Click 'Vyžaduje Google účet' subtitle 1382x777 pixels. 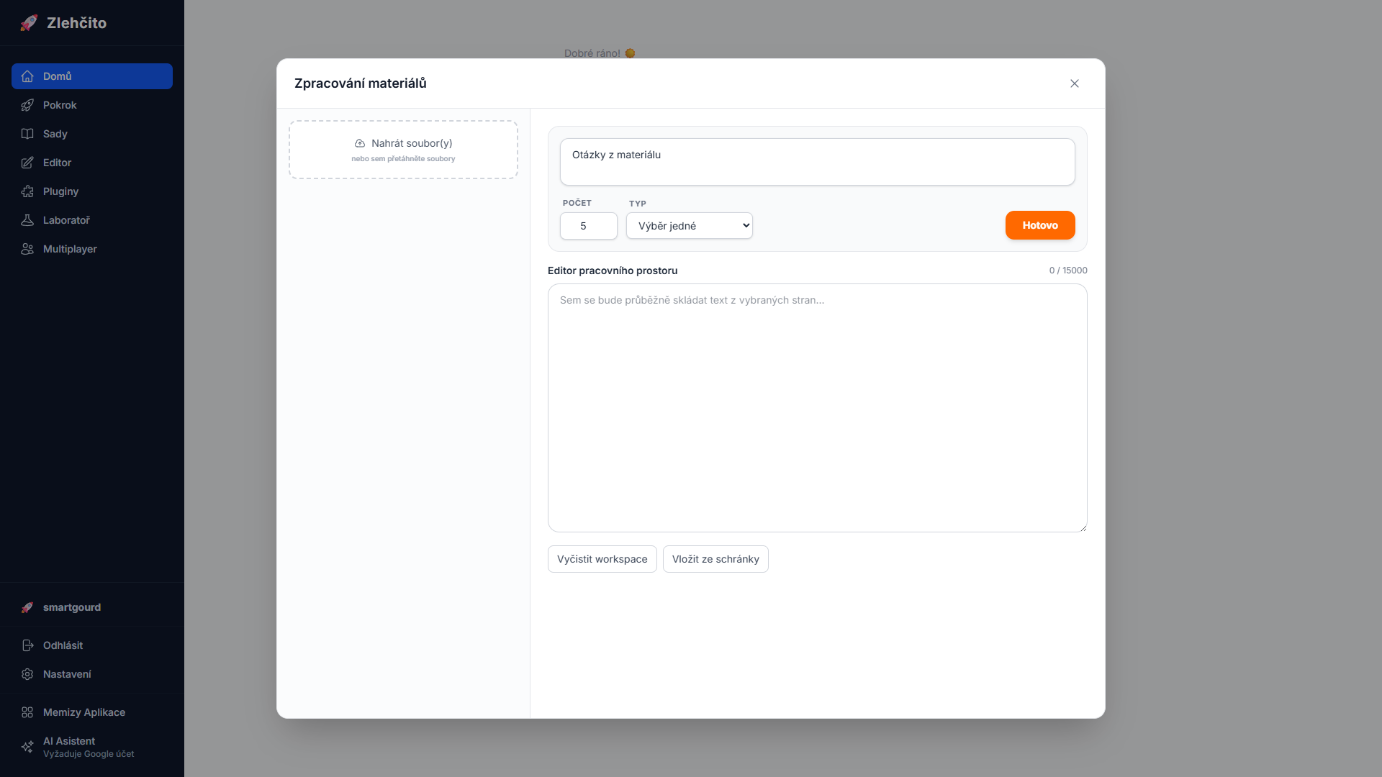pyautogui.click(x=89, y=754)
